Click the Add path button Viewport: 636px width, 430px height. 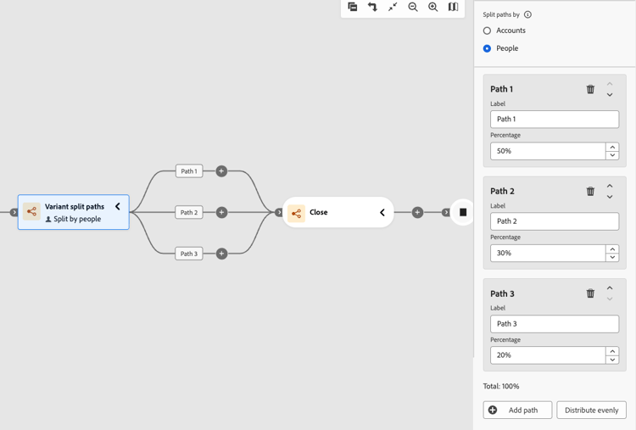[x=517, y=410]
